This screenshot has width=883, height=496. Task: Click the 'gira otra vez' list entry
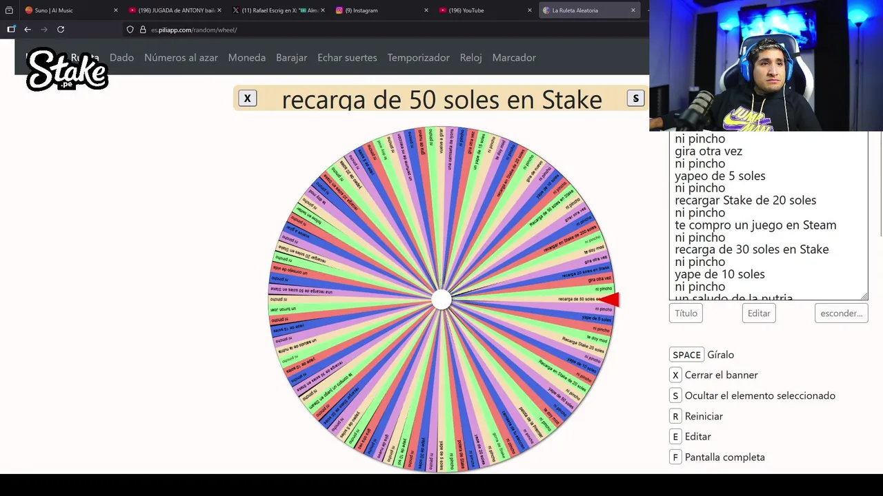(x=708, y=151)
